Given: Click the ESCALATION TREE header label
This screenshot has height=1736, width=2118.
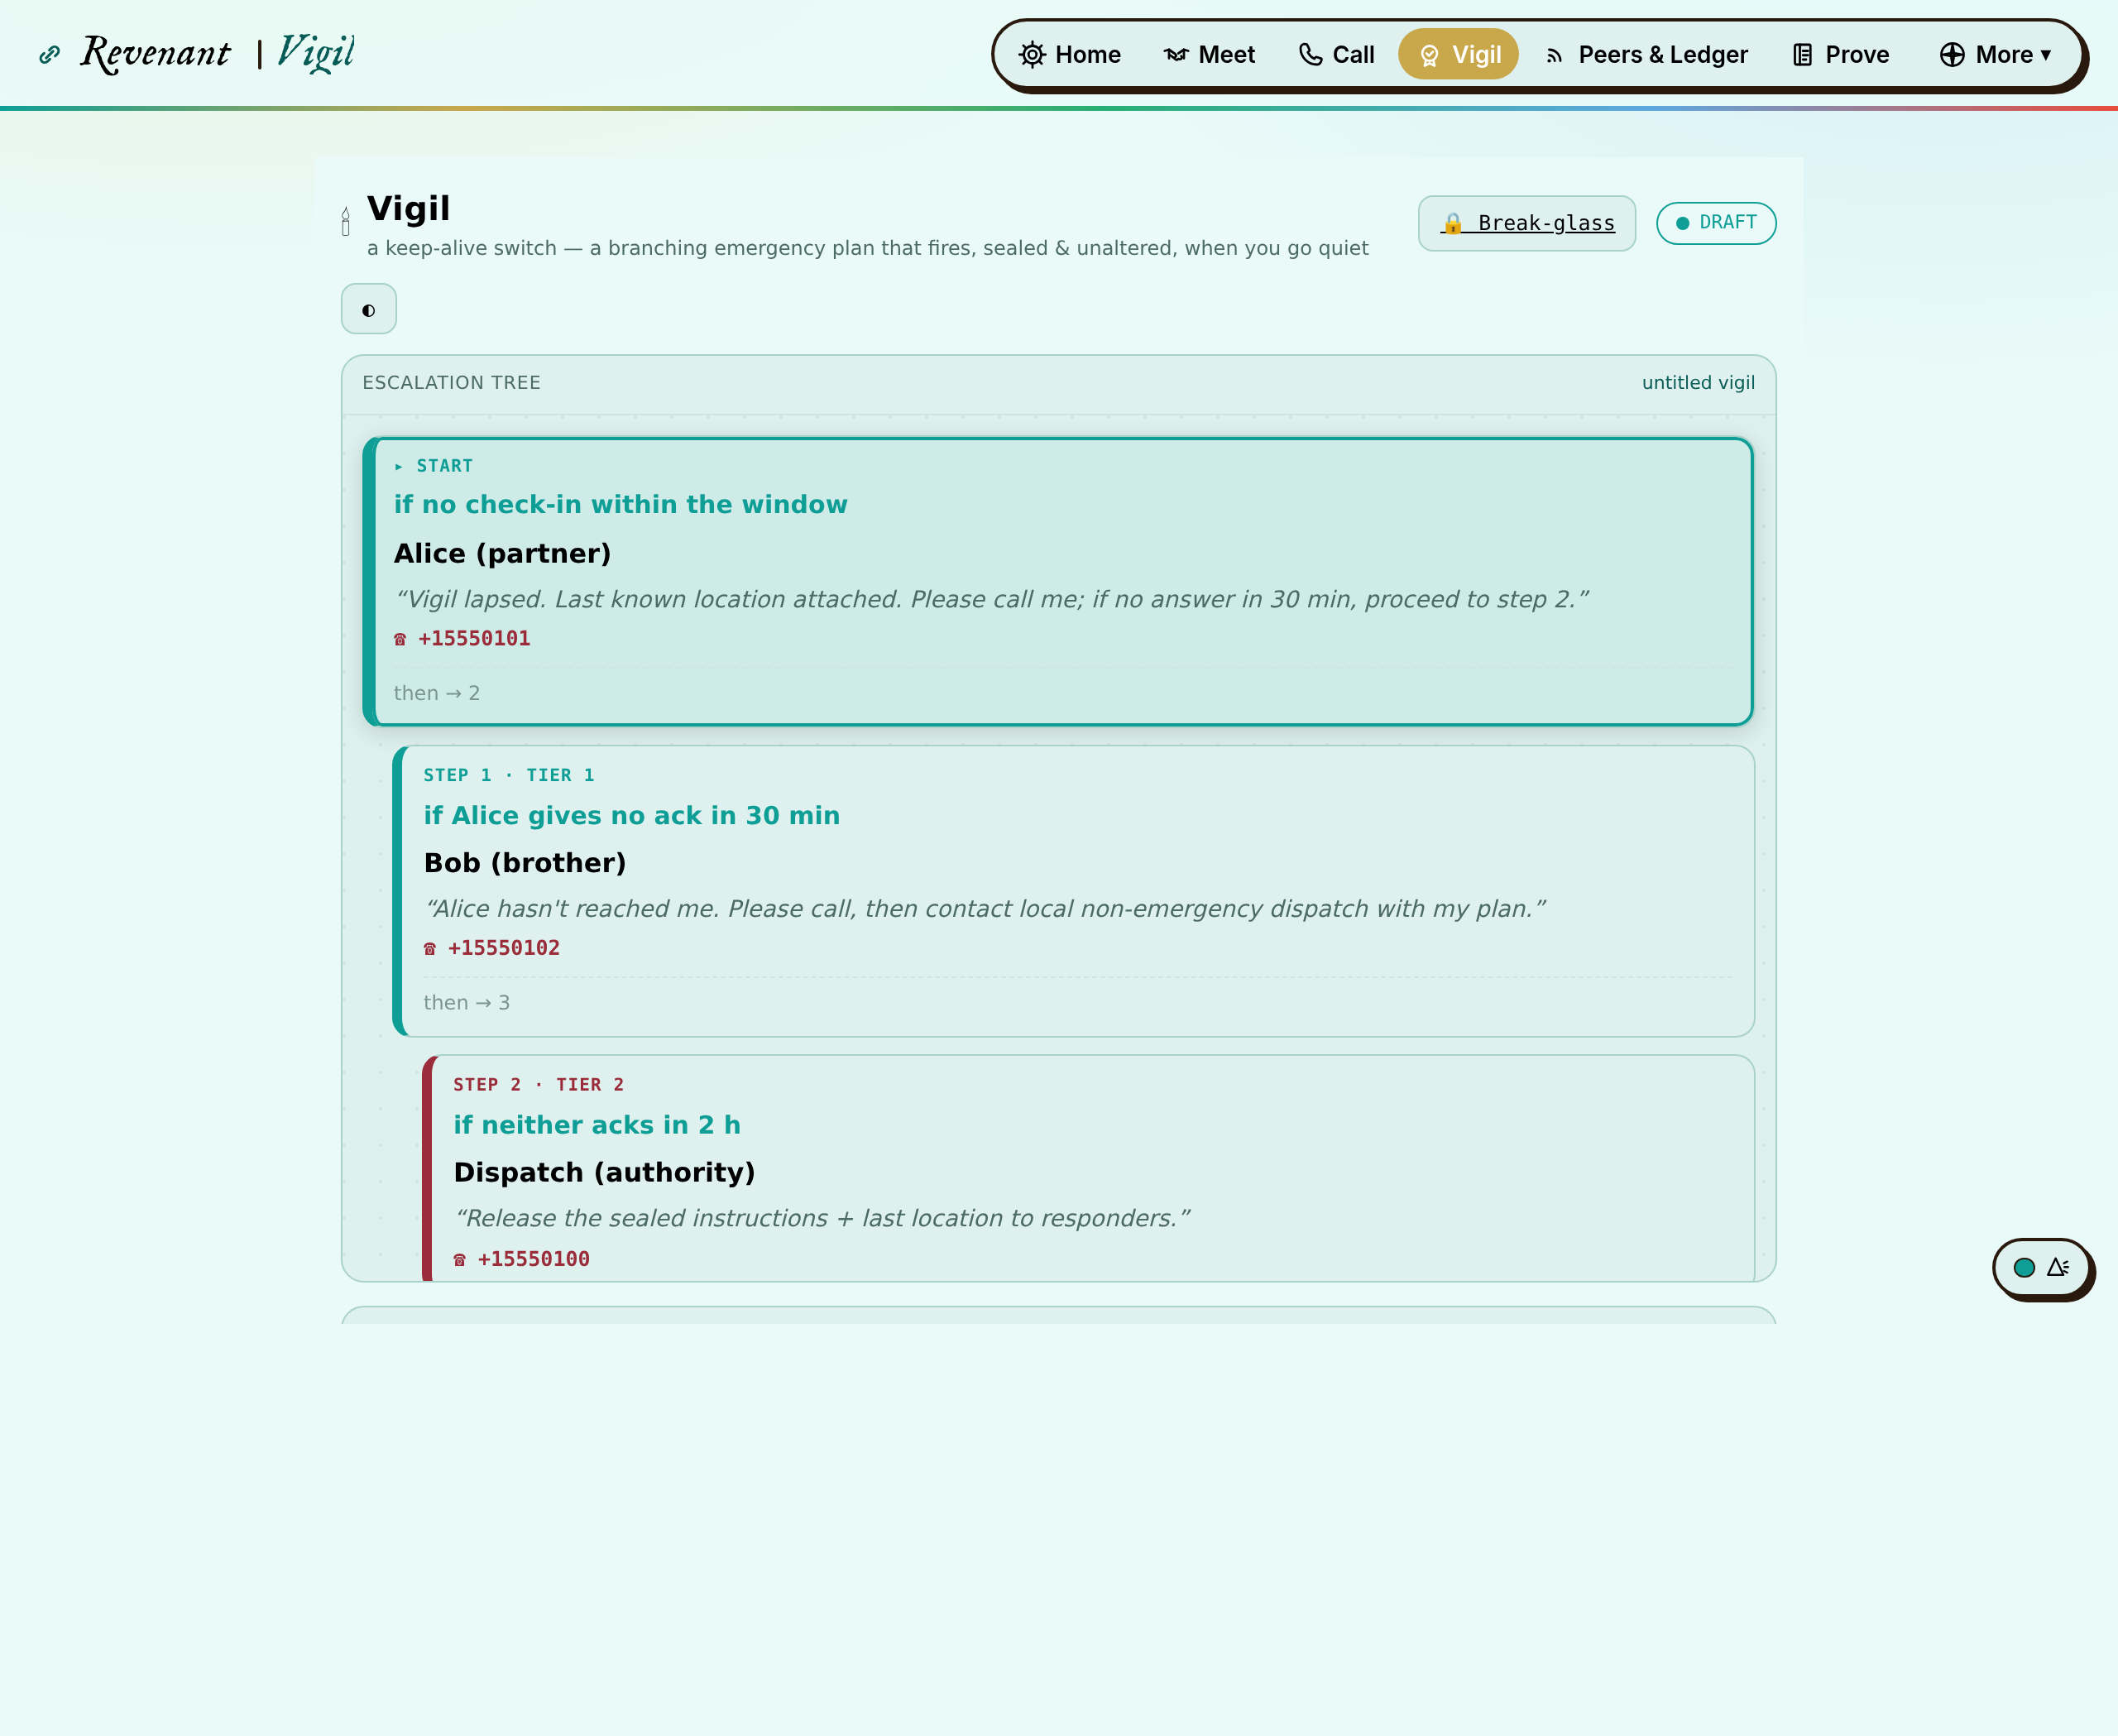Looking at the screenshot, I should coord(451,383).
